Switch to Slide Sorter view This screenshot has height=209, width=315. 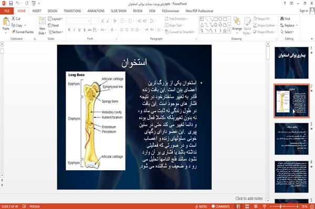pyautogui.click(x=247, y=206)
